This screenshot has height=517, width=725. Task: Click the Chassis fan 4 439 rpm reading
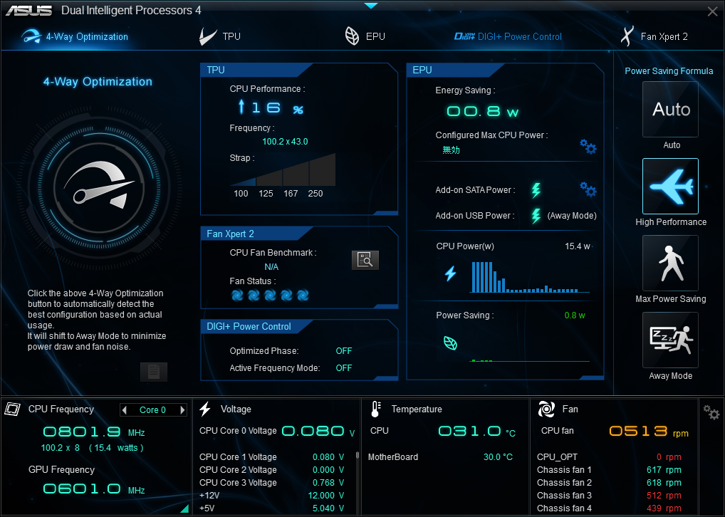pyautogui.click(x=664, y=508)
